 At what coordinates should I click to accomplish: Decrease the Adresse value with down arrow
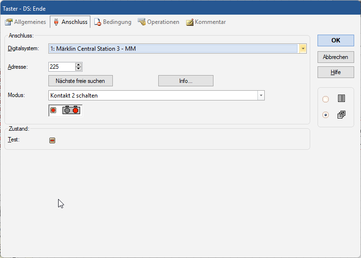click(x=79, y=69)
